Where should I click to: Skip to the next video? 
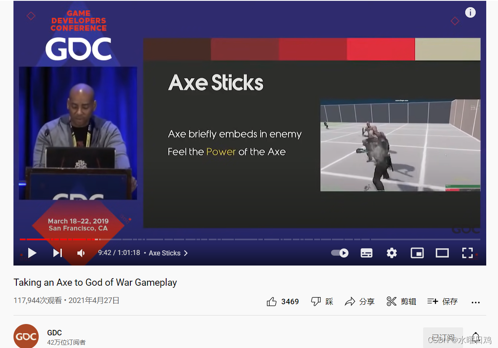pos(58,253)
